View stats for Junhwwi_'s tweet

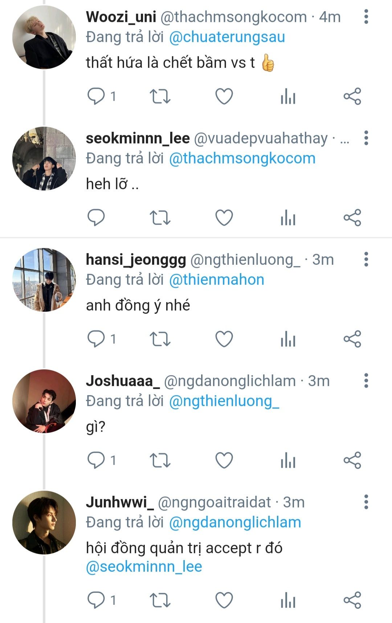click(288, 600)
